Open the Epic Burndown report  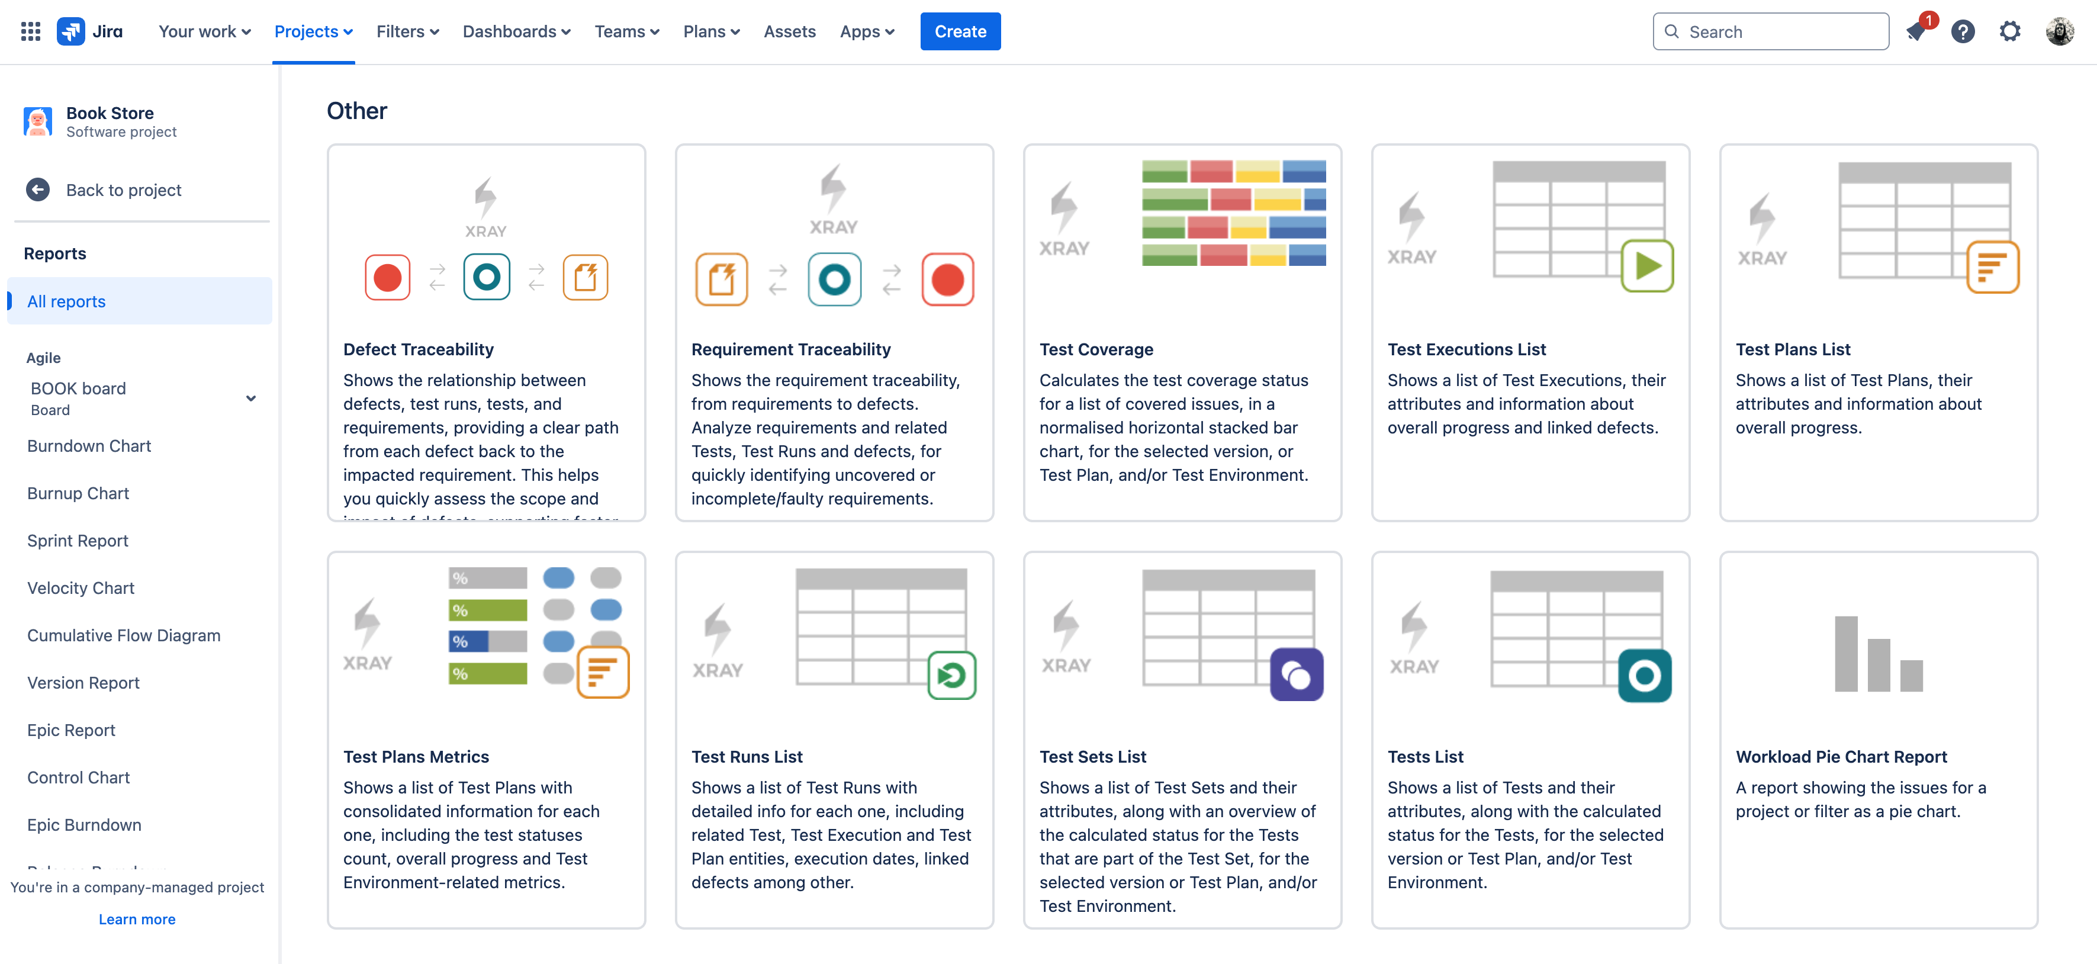(x=84, y=824)
